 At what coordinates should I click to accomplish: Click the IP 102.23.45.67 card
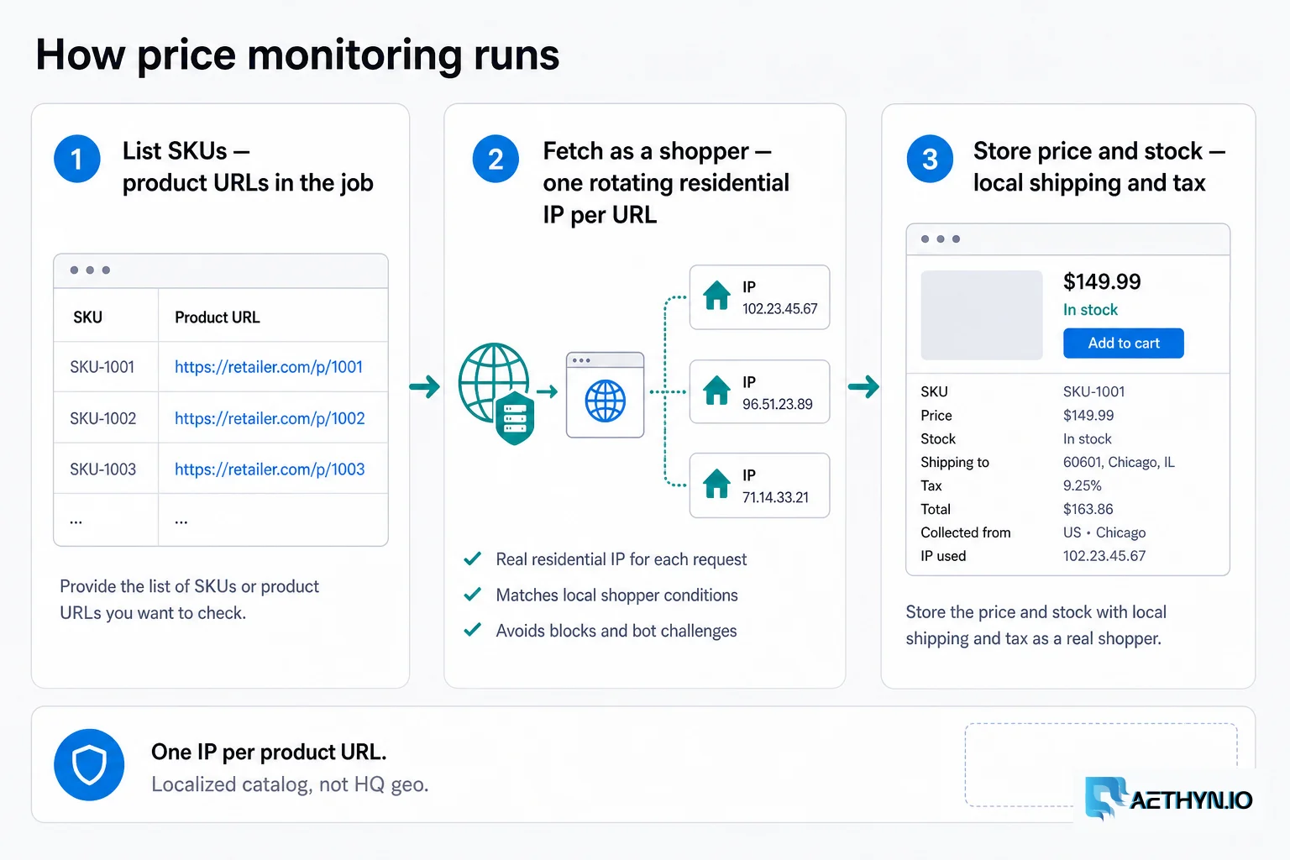(759, 297)
